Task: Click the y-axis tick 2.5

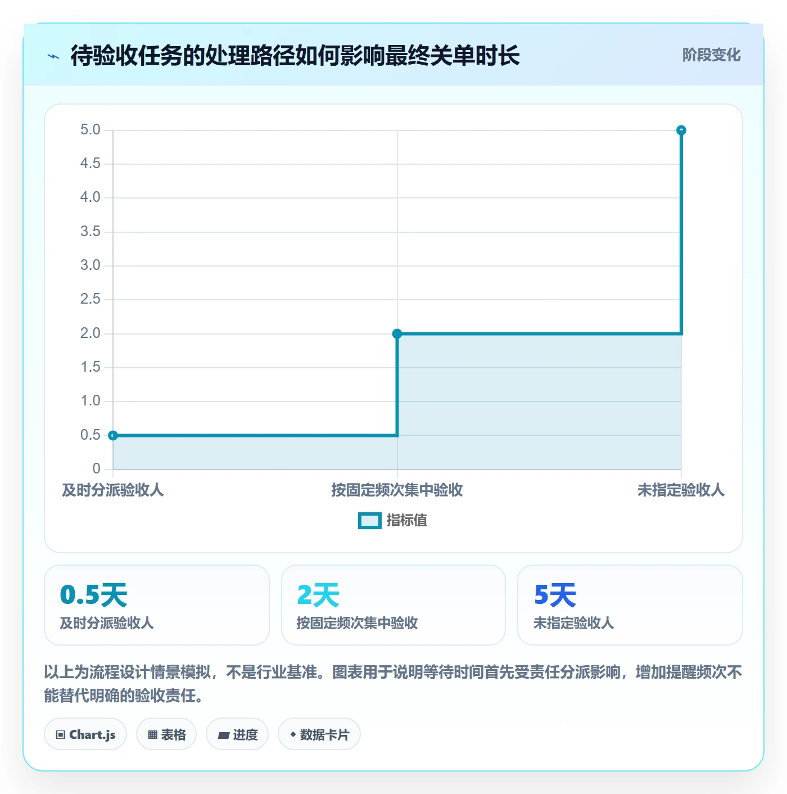Action: 91,299
